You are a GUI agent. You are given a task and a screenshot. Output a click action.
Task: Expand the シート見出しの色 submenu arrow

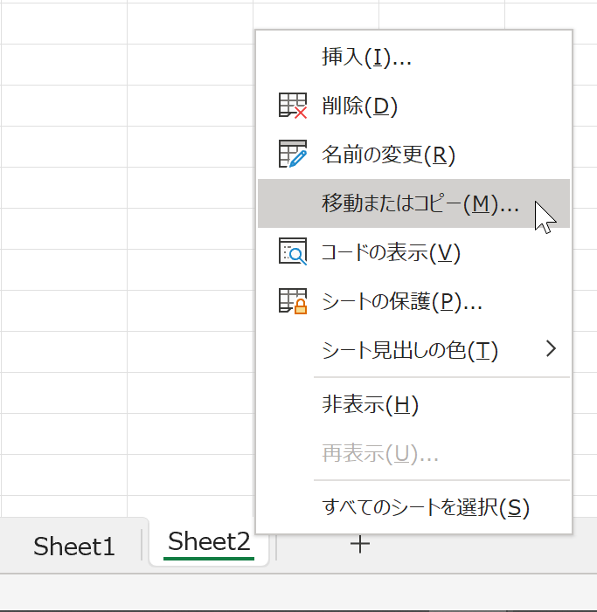(551, 348)
